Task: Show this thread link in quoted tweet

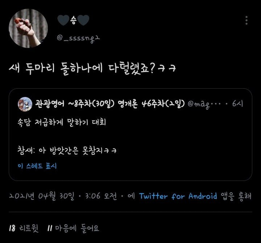Action: 37,166
